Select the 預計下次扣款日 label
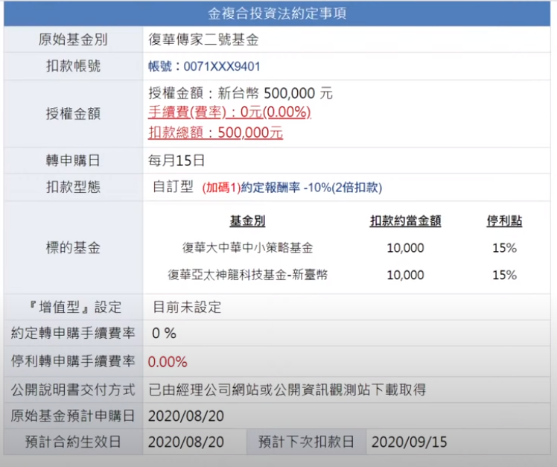The image size is (557, 467). (x=306, y=442)
